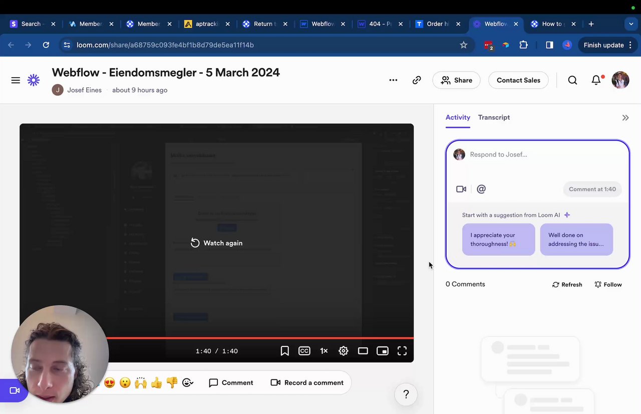
Task: Click the 'Respond to Josef...' comment field
Action: click(538, 155)
